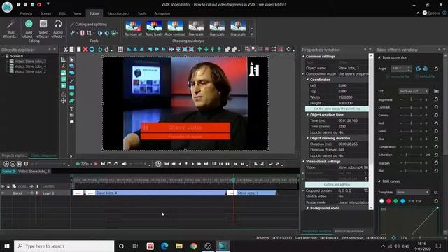The width and height of the screenshot is (448, 252).
Task: Click the volume speaker icon in timeline toolbar
Action: 125,164
